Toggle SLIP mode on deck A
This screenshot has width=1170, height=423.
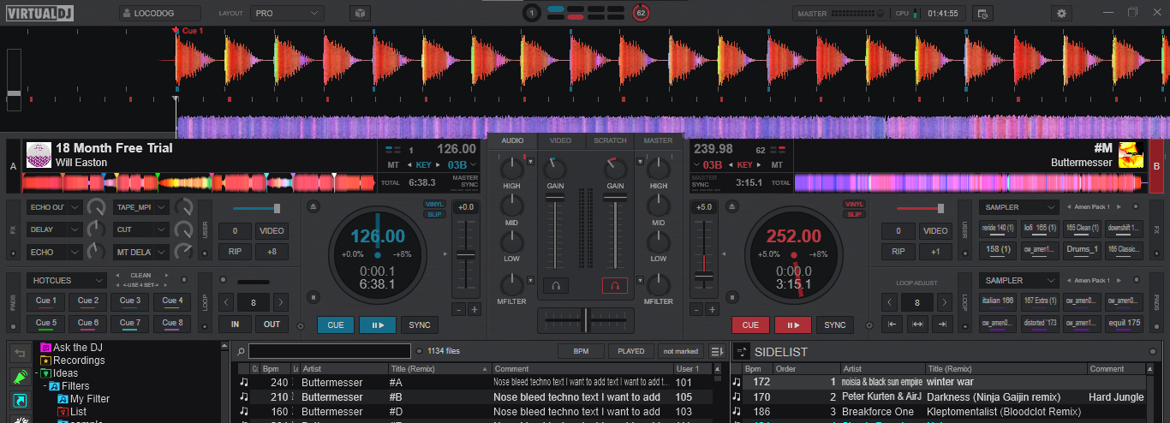[434, 214]
